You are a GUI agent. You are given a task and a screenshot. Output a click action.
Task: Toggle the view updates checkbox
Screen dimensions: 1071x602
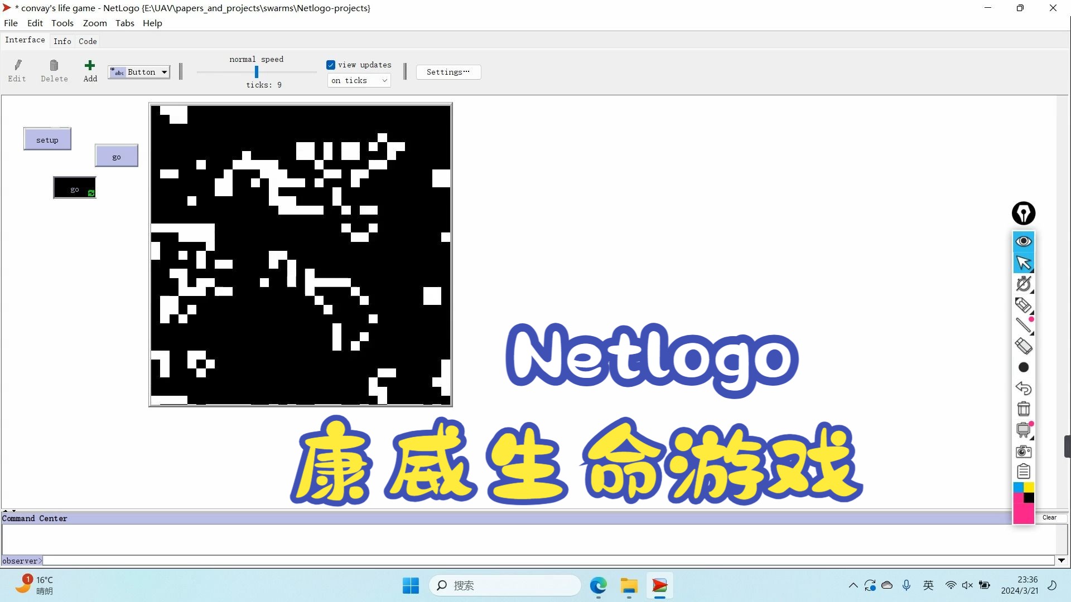click(x=331, y=65)
